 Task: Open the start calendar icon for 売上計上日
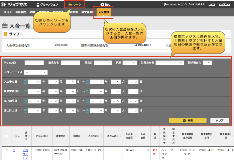point(25,111)
